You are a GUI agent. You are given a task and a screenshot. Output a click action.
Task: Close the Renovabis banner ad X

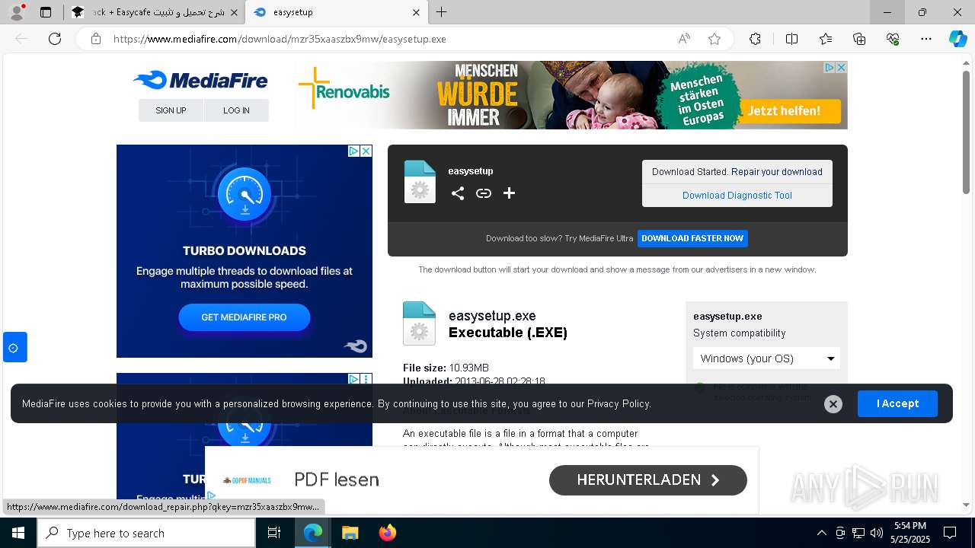coord(841,68)
